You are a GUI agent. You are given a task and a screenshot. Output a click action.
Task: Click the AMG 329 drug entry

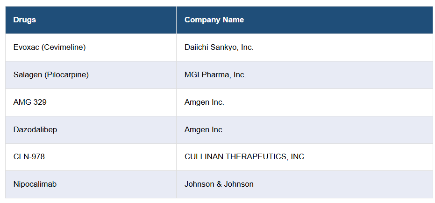point(30,102)
